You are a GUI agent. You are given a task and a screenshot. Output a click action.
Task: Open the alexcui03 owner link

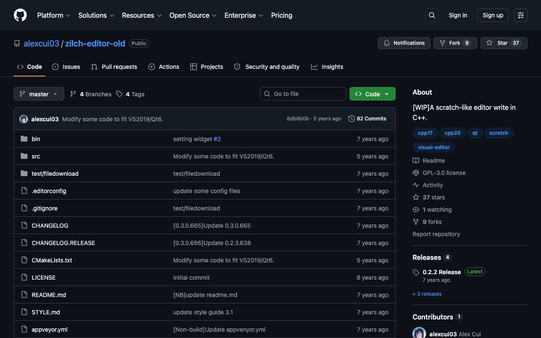pyautogui.click(x=41, y=44)
